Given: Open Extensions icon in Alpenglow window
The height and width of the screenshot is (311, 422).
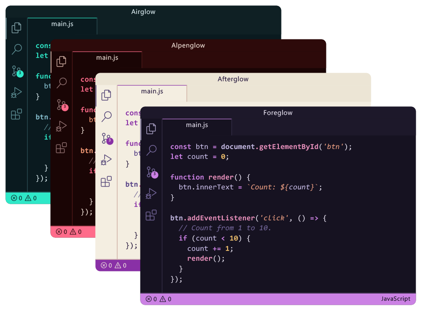Looking at the screenshot, I should point(62,148).
